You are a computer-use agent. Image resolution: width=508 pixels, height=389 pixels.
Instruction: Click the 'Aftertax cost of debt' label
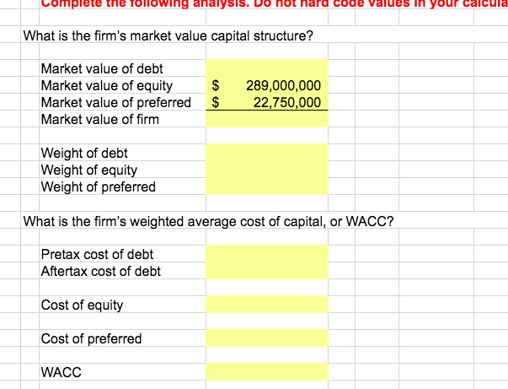[101, 271]
